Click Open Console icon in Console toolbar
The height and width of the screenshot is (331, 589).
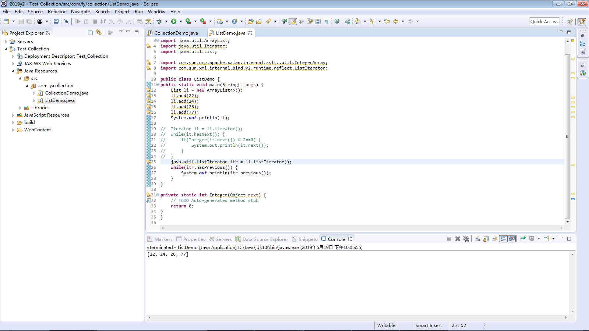(x=547, y=239)
